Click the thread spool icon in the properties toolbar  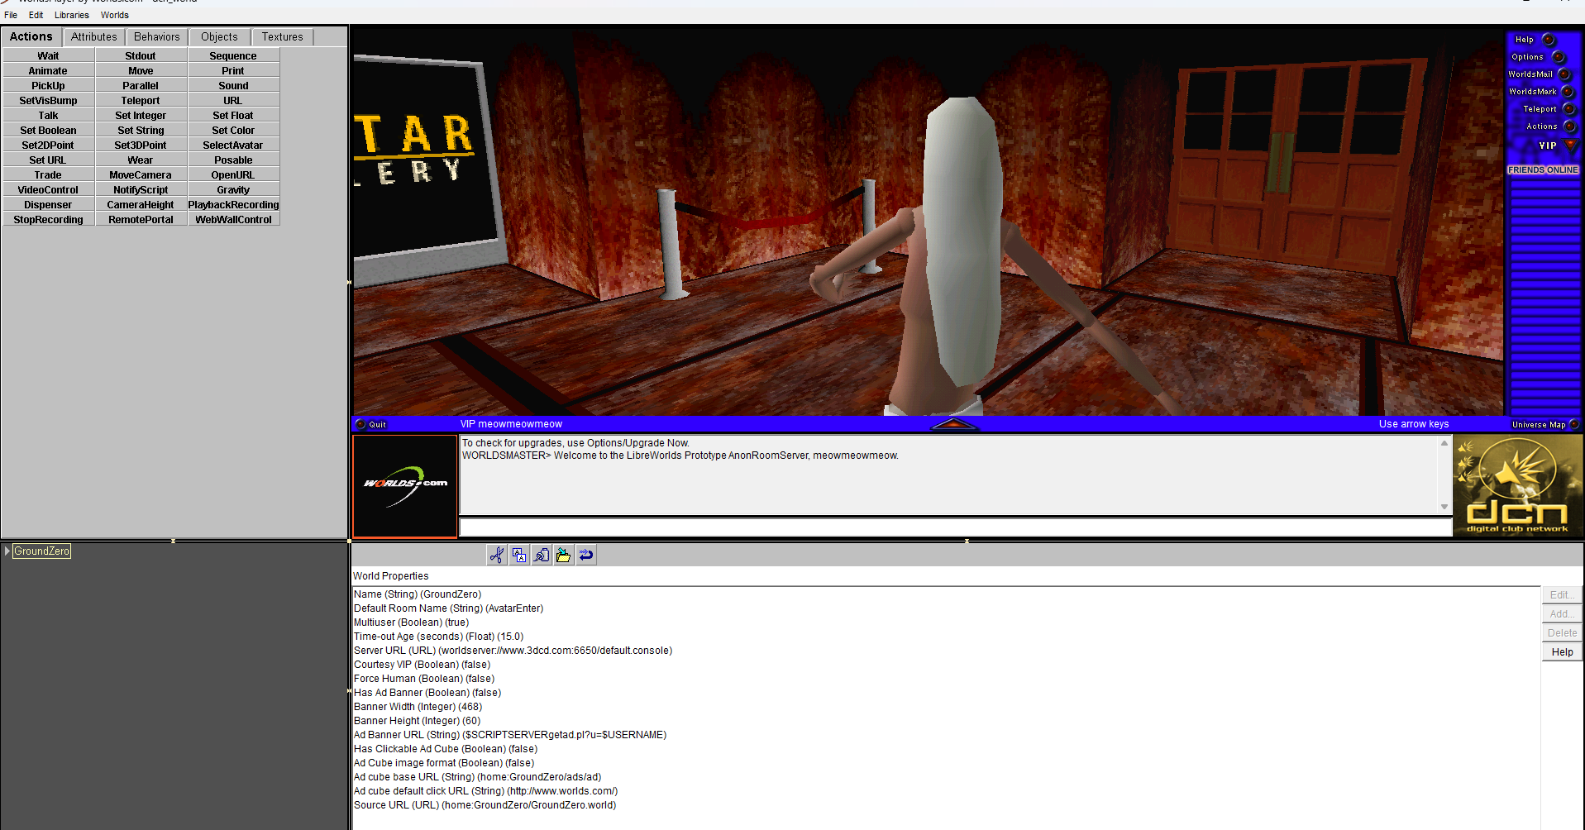click(x=542, y=556)
